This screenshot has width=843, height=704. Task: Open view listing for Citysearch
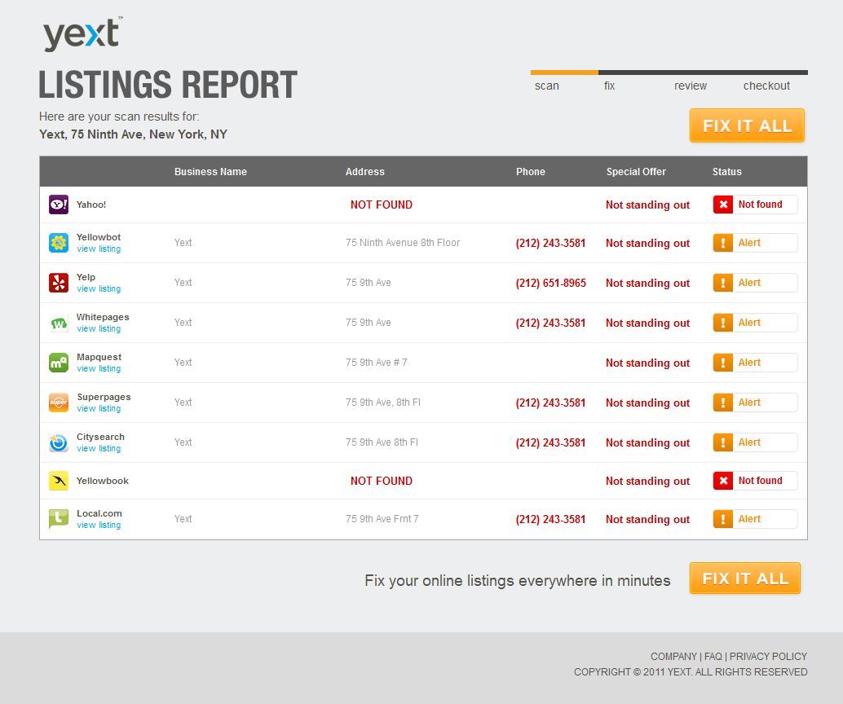(99, 448)
